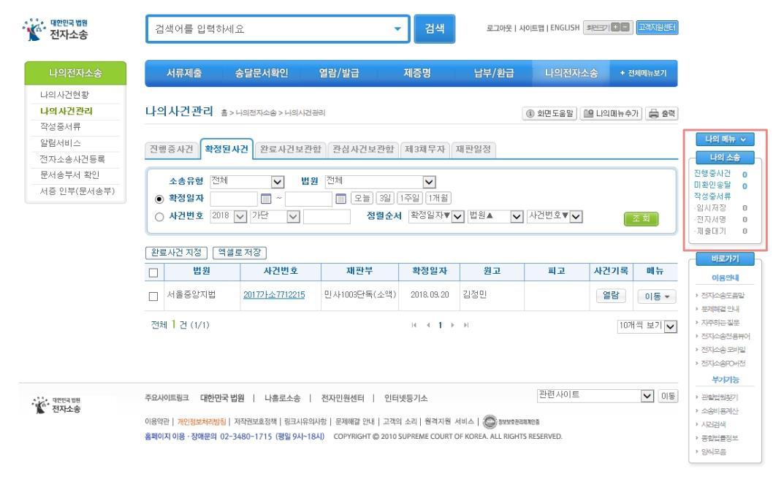Open the 송달문서확인 main menu
This screenshot has height=479, width=773.
pyautogui.click(x=262, y=74)
